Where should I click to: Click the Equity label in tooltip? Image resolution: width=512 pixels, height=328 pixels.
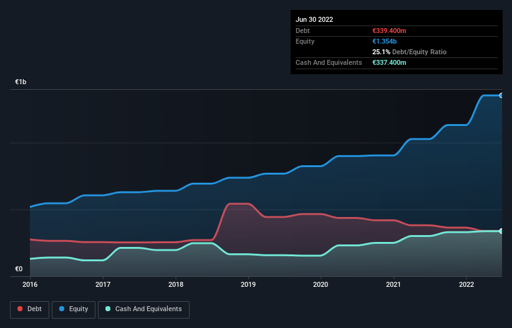pyautogui.click(x=305, y=41)
